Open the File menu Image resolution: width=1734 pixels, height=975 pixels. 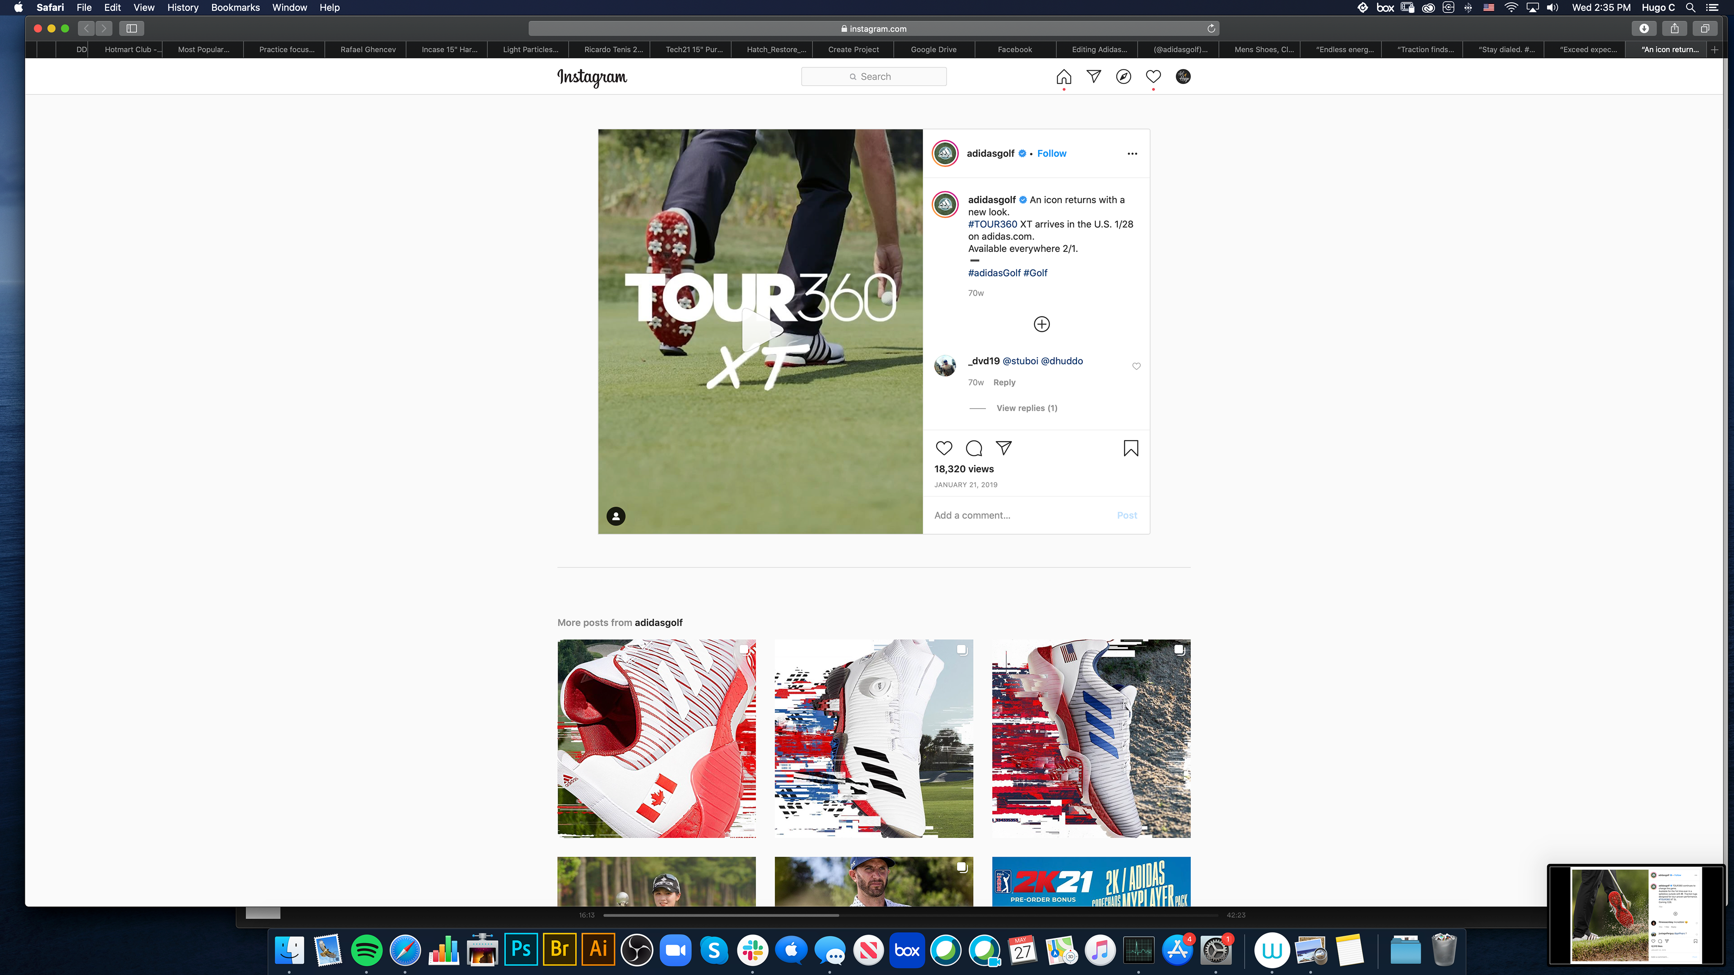(84, 7)
